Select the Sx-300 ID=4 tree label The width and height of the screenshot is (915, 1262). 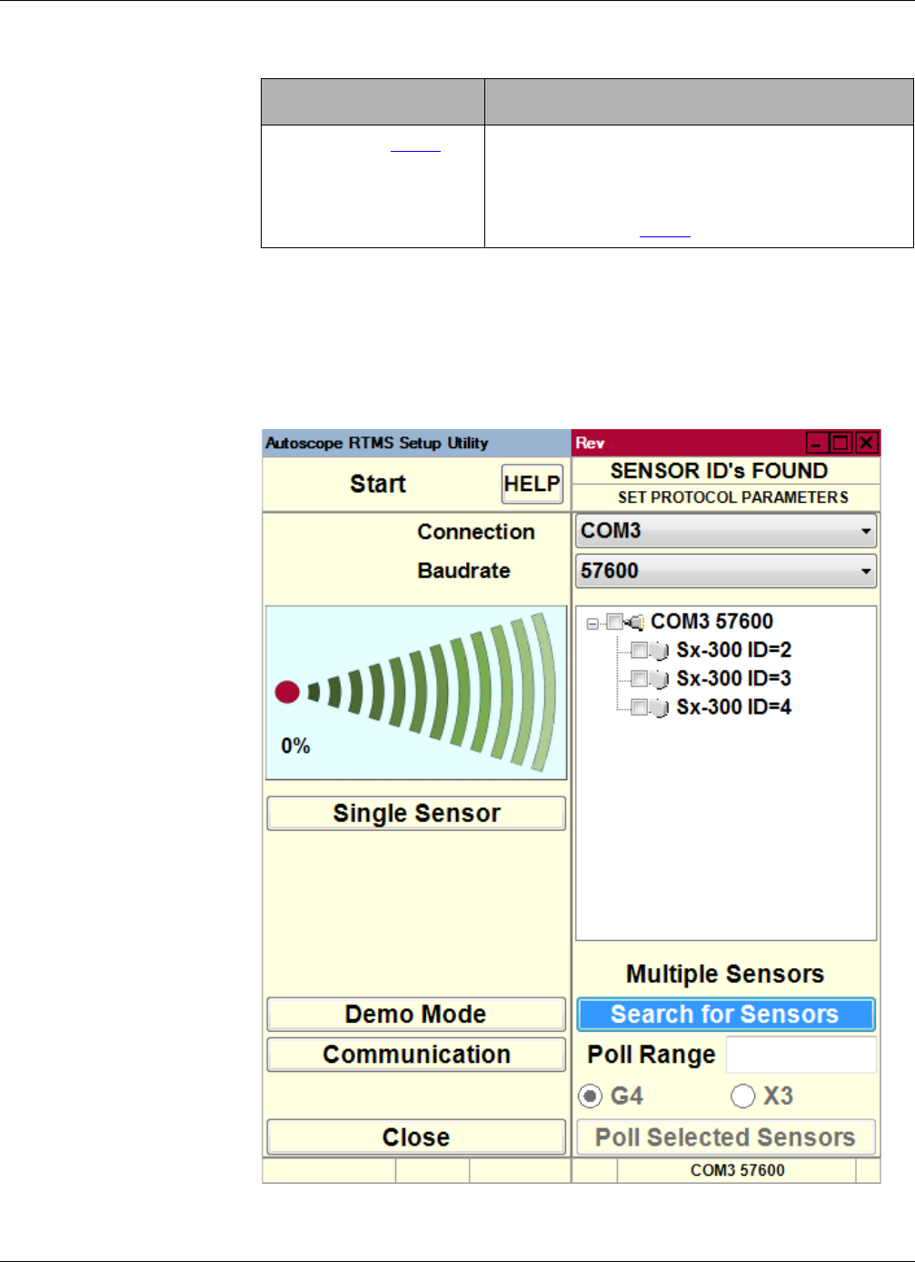click(734, 706)
